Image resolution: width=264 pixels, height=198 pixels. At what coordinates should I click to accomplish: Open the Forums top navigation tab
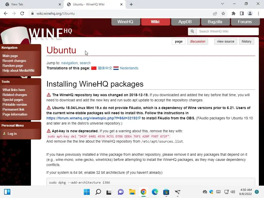pos(245,22)
